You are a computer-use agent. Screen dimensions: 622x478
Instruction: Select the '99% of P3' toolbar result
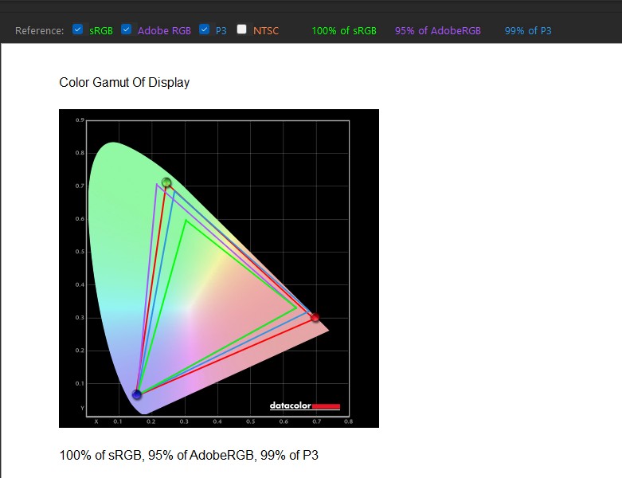pos(528,31)
